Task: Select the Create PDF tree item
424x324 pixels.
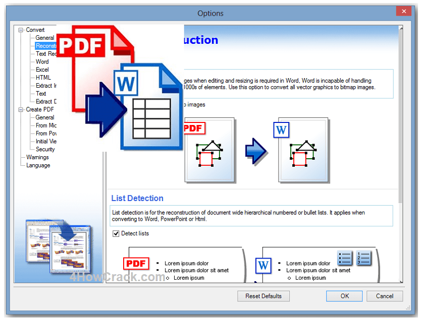Action: 40,109
